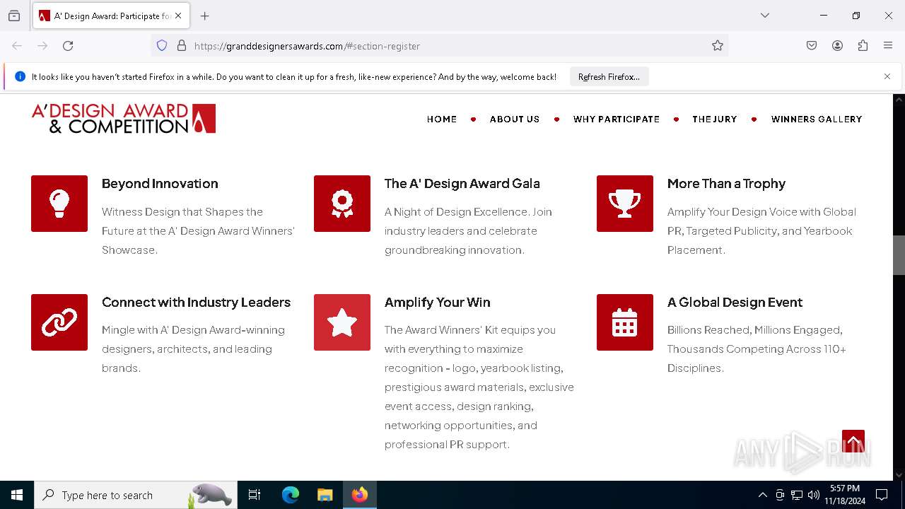This screenshot has height=509, width=905.
Task: Open the Extensions puzzle icon
Action: coord(863,46)
